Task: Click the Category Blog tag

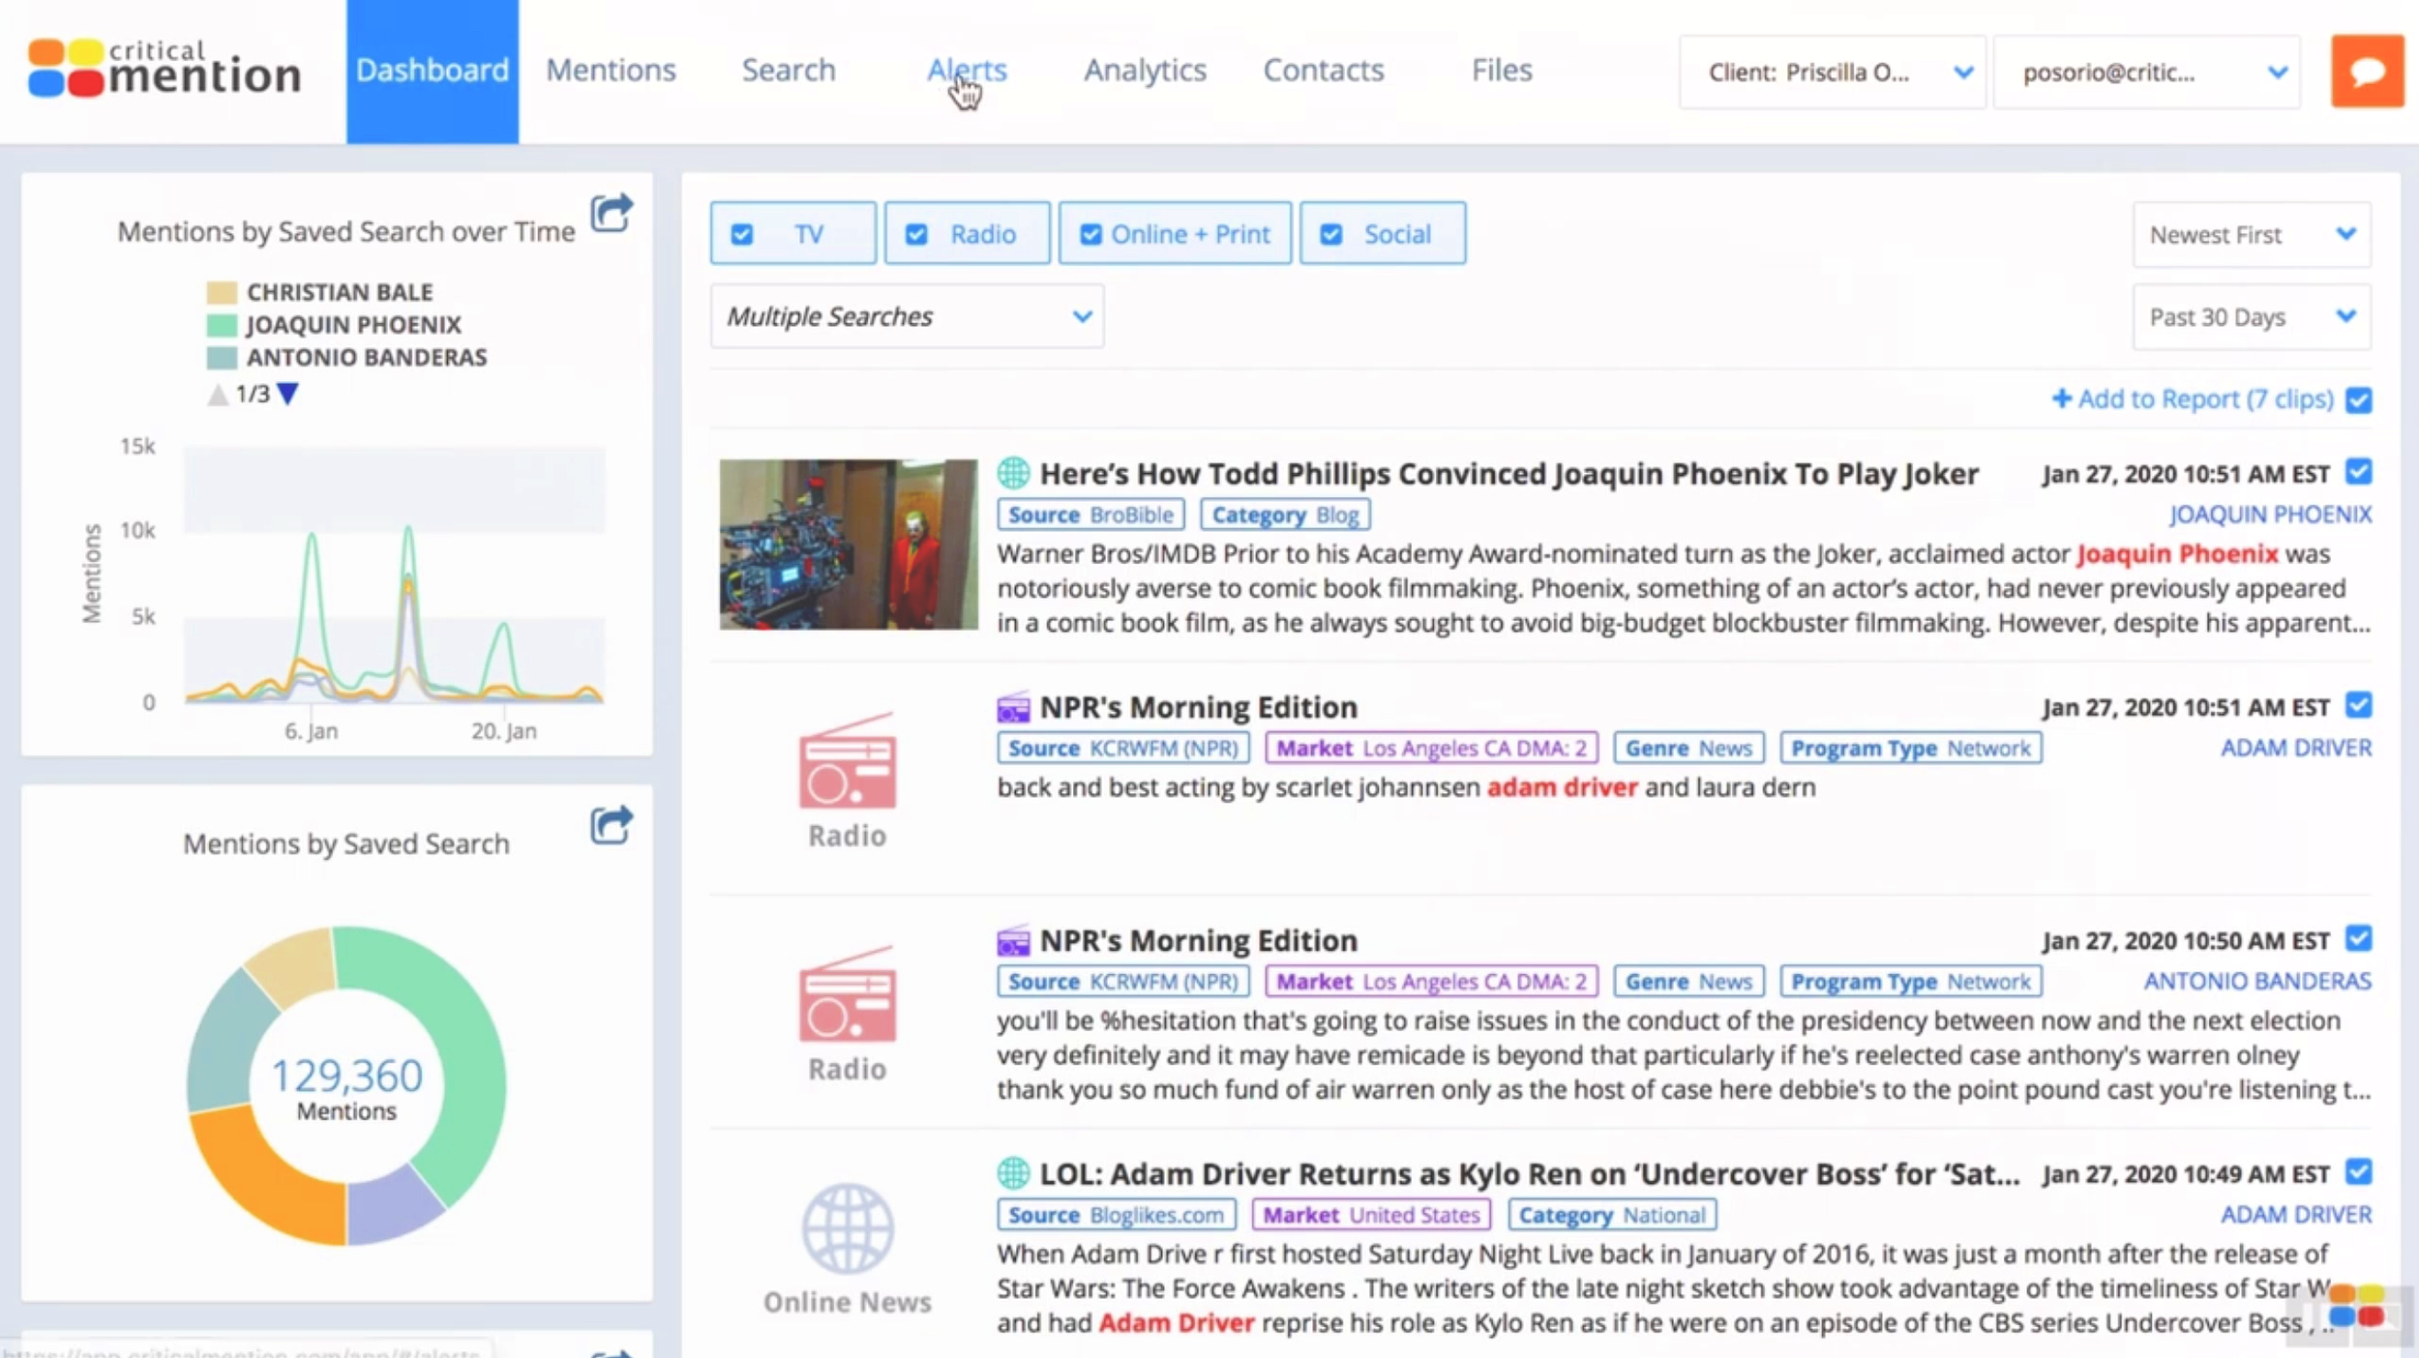Action: pyautogui.click(x=1285, y=515)
